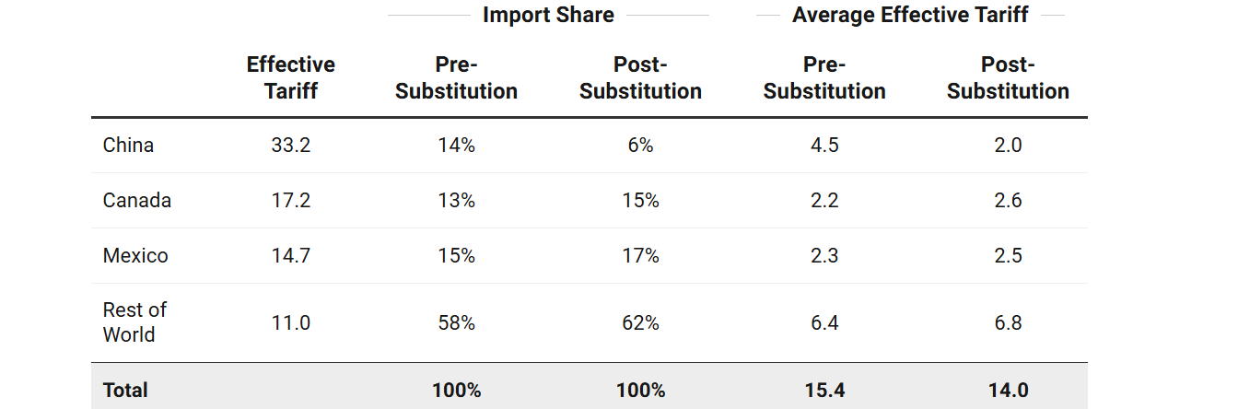Select the China row label

128,145
